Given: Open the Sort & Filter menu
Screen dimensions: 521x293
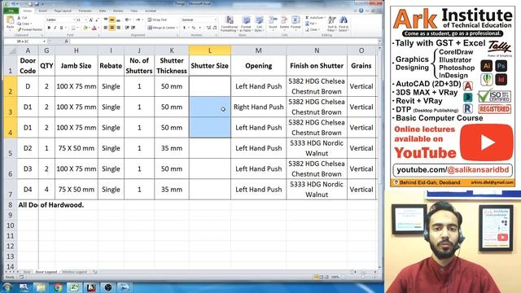Looking at the screenshot, I should click(332, 24).
